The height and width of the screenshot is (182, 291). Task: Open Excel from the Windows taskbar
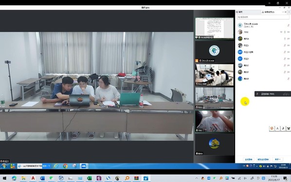[89, 178]
